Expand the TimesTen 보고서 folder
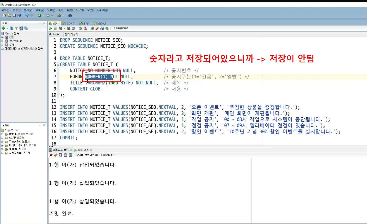Image resolution: width=367 pixels, height=224 pixels. 2,141
